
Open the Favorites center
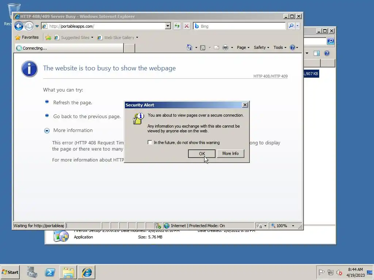[x=27, y=38]
